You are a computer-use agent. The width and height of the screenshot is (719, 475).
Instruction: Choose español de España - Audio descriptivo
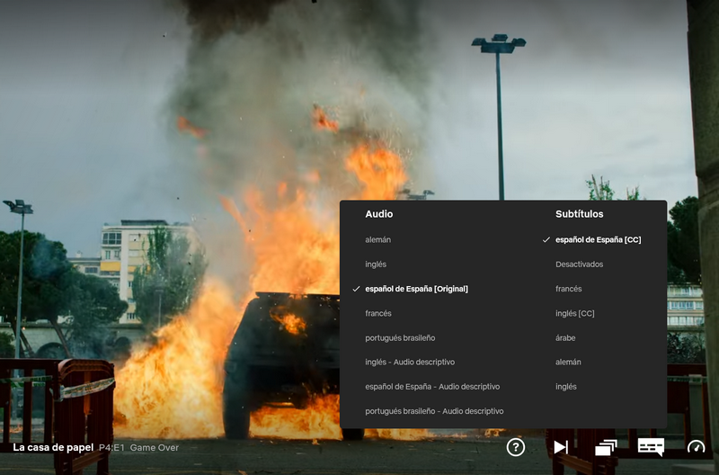point(432,387)
